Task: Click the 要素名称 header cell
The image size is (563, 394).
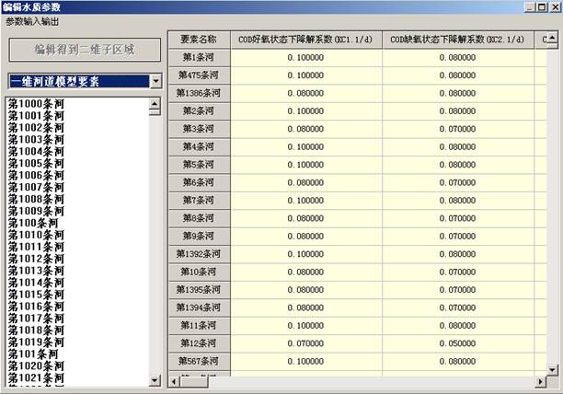Action: coord(197,40)
